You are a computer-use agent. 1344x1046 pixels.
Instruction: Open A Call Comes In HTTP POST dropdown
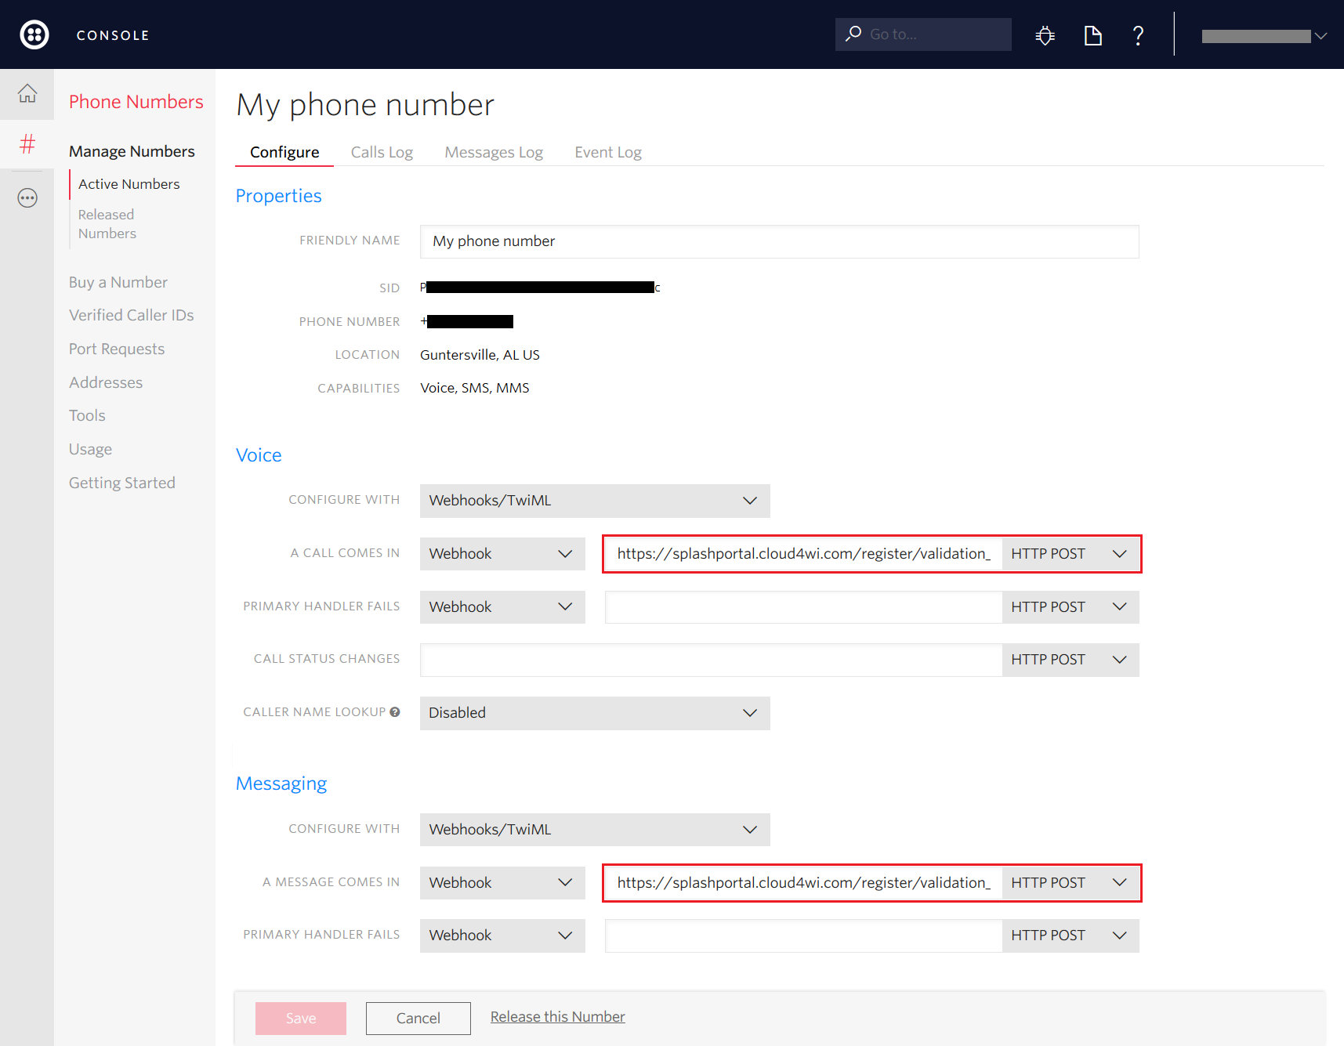tap(1070, 554)
